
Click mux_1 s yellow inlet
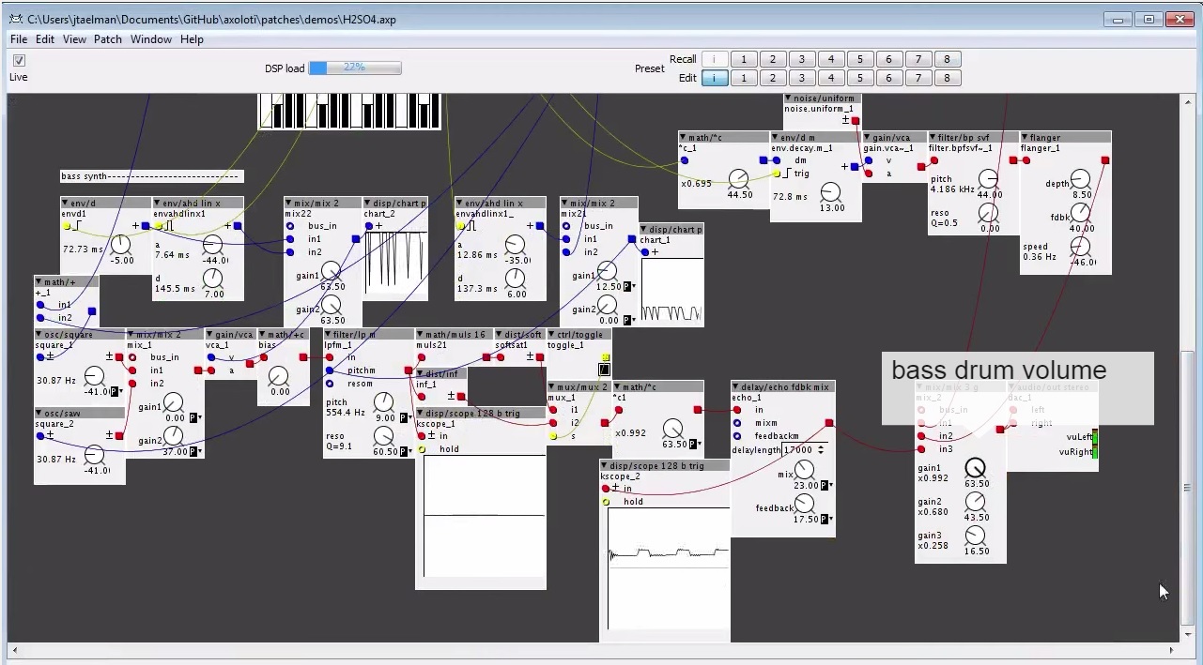tap(553, 436)
